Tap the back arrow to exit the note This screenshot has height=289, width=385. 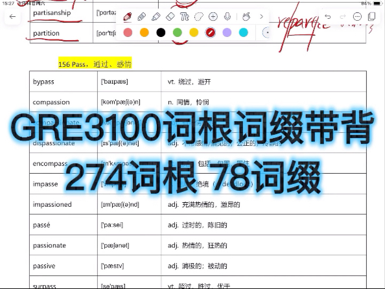[x=12, y=17]
